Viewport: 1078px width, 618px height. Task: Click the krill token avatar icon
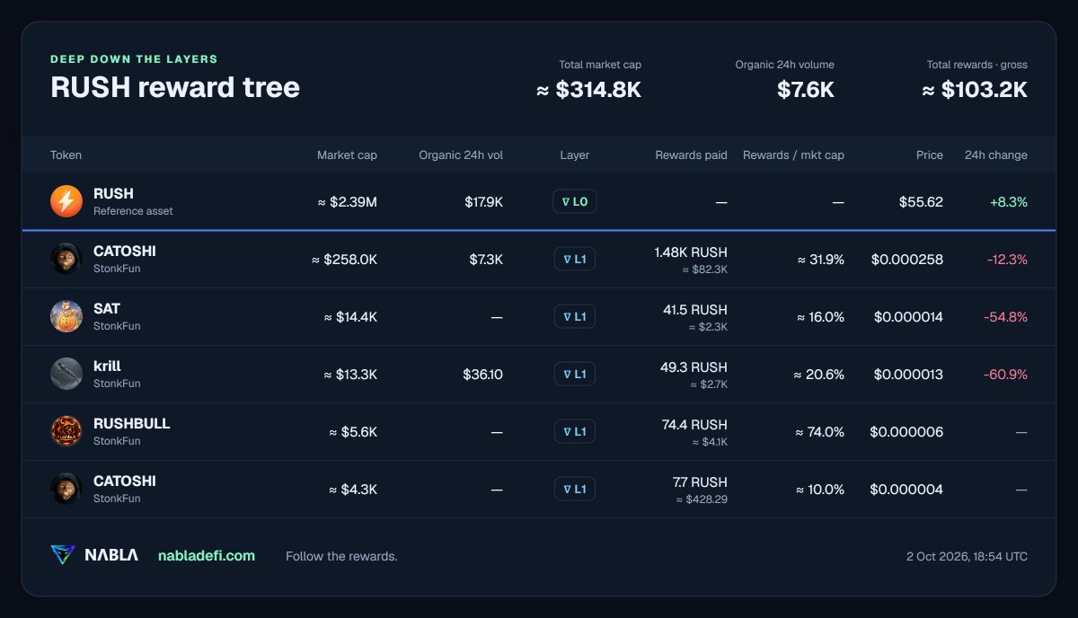click(x=66, y=374)
